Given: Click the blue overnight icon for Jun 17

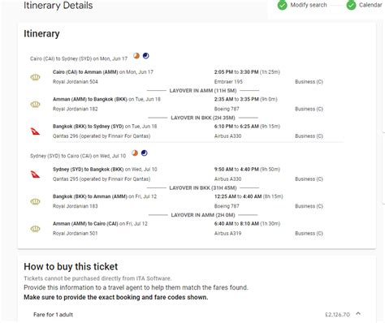Looking at the screenshot, I should click(x=145, y=56).
